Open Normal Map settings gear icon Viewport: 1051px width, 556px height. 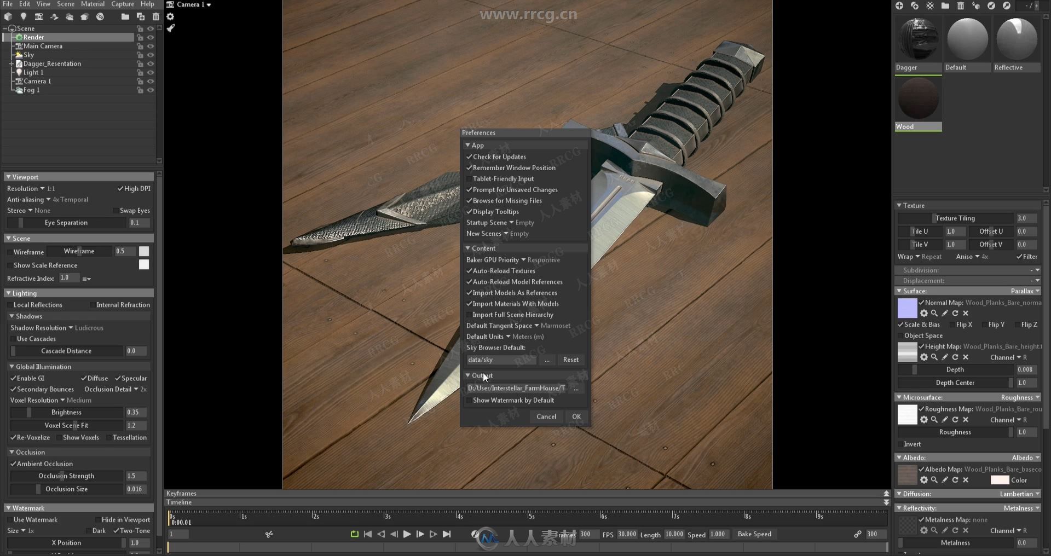(924, 314)
